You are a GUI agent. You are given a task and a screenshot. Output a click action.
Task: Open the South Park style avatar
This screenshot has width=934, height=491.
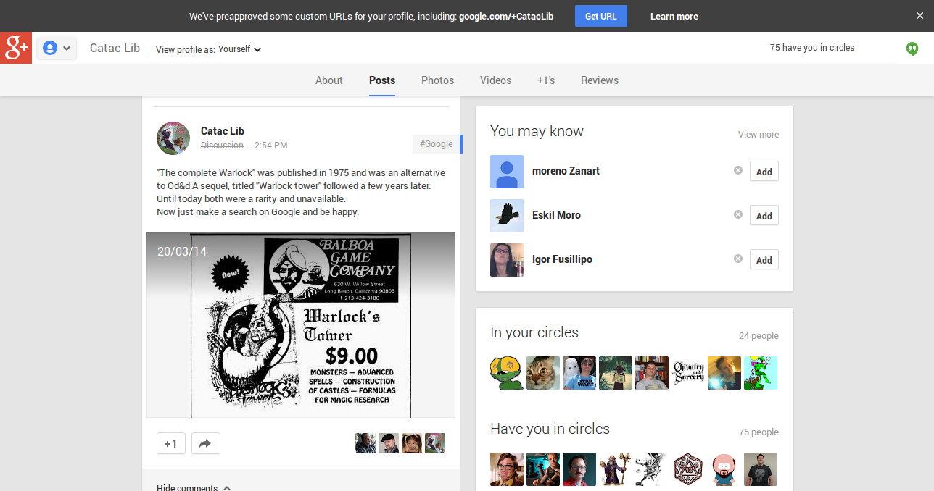point(724,469)
